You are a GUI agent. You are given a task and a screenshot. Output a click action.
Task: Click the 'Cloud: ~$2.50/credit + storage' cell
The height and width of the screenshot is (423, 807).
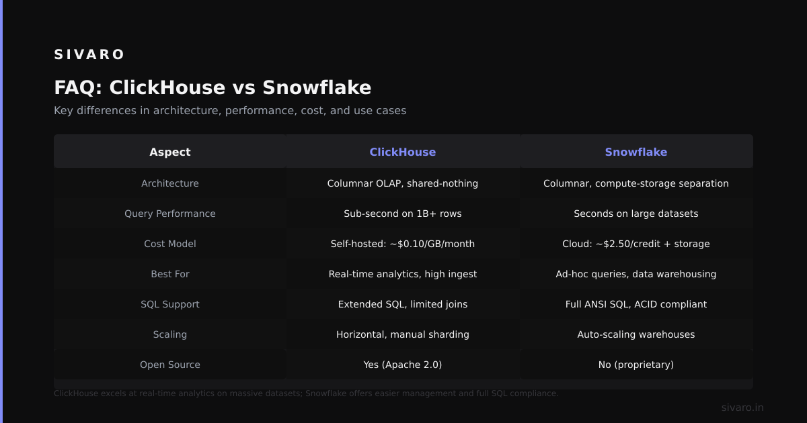point(636,244)
